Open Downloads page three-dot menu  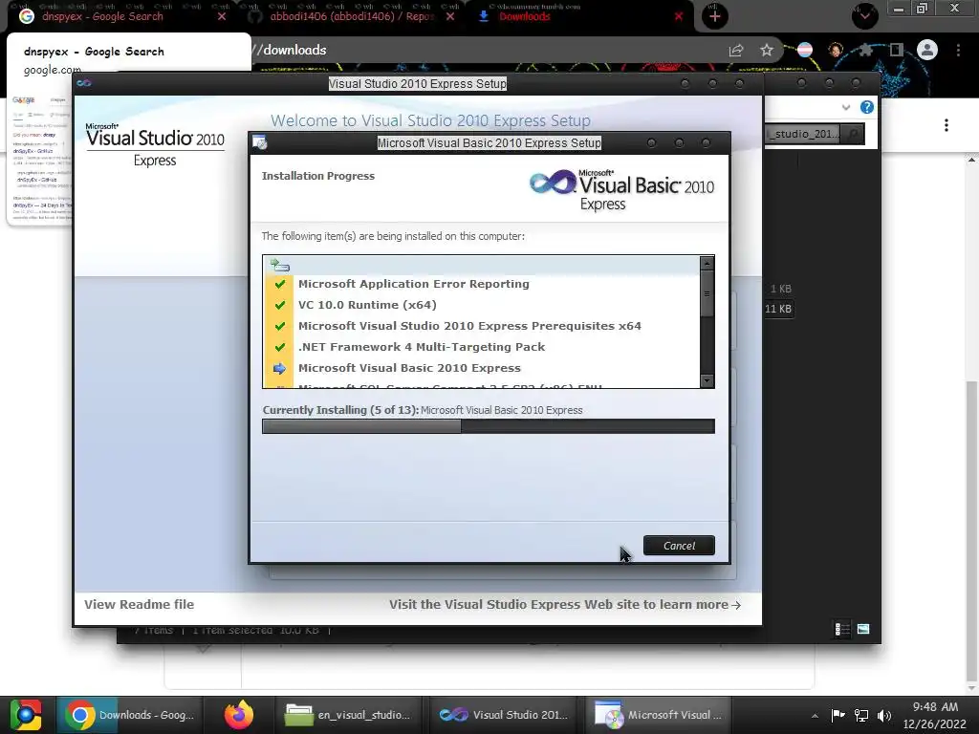click(x=946, y=125)
